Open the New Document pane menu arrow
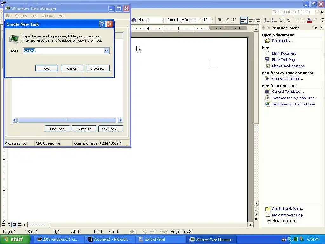 tap(315, 28)
